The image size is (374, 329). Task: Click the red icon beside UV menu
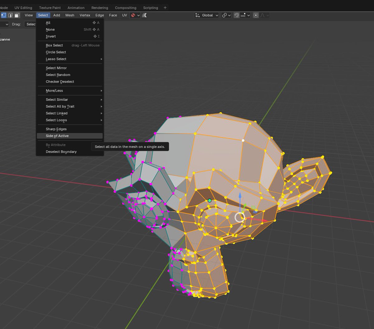point(133,15)
